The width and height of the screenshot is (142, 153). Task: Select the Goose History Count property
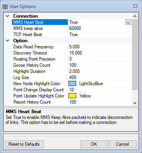40,65
